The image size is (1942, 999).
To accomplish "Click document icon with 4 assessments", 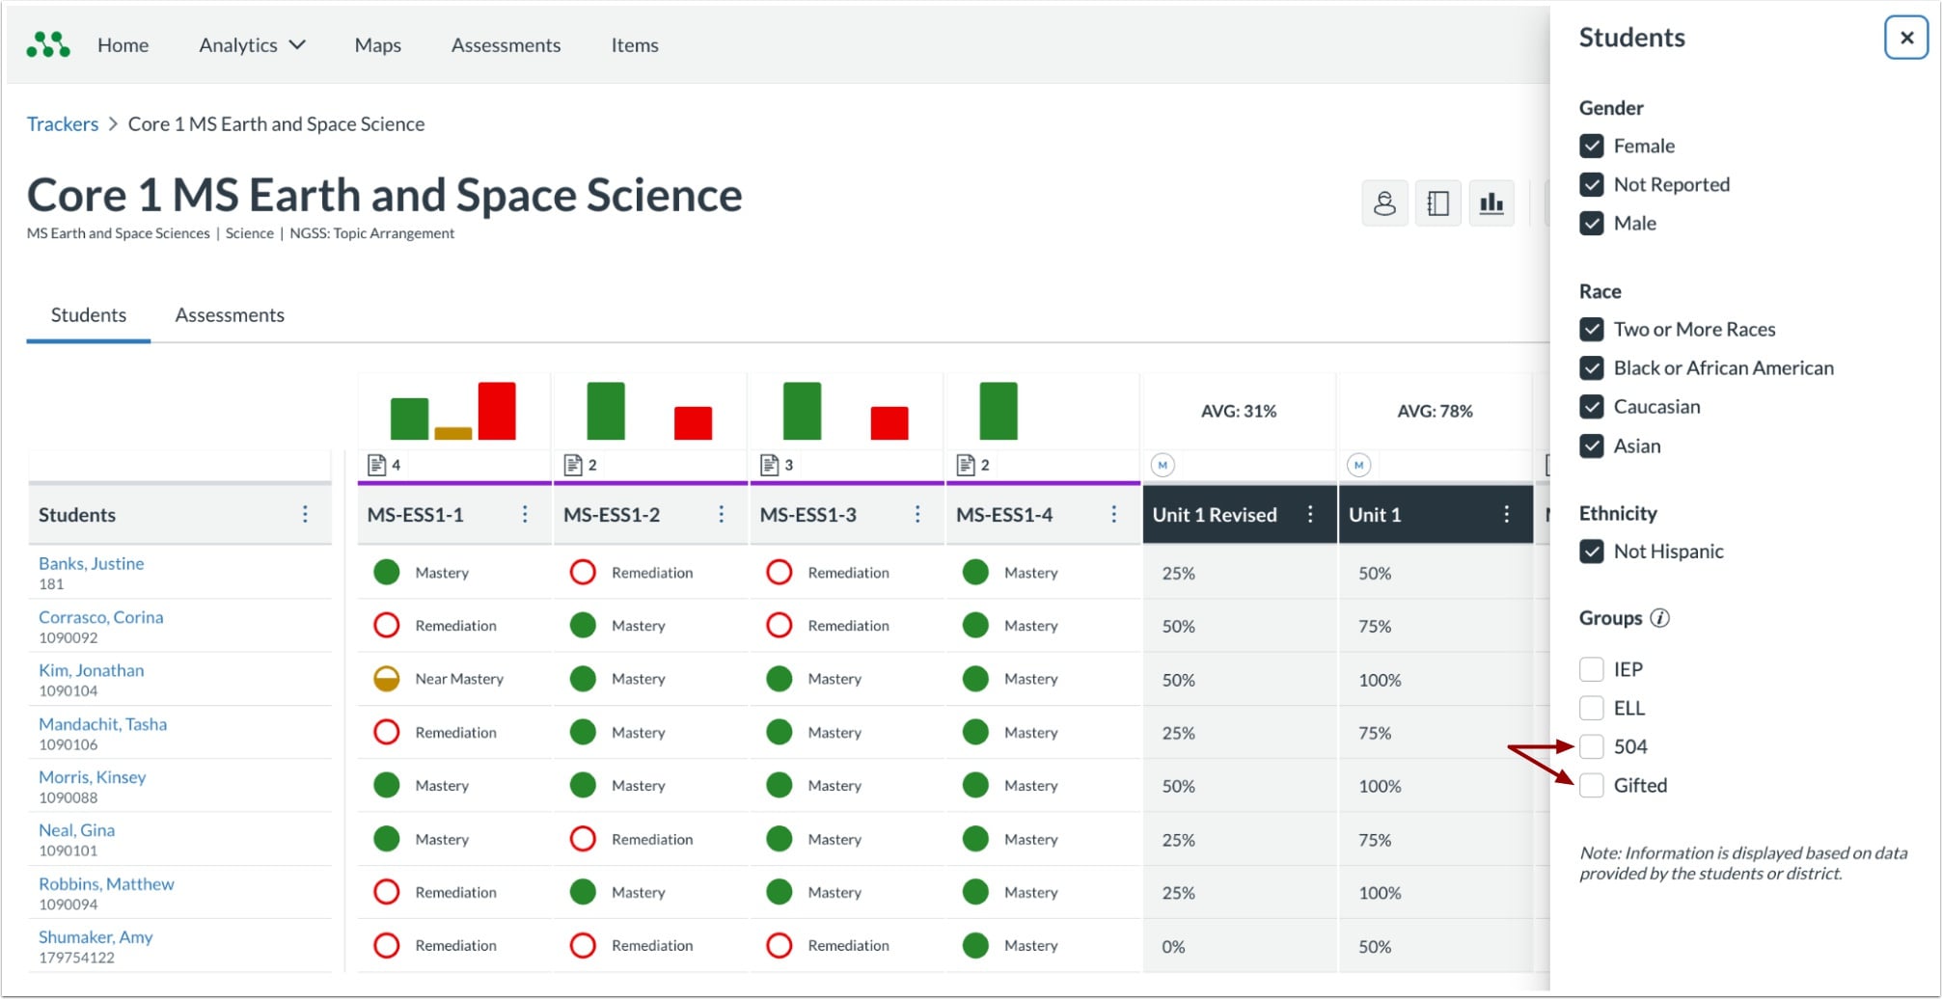I will coord(377,465).
